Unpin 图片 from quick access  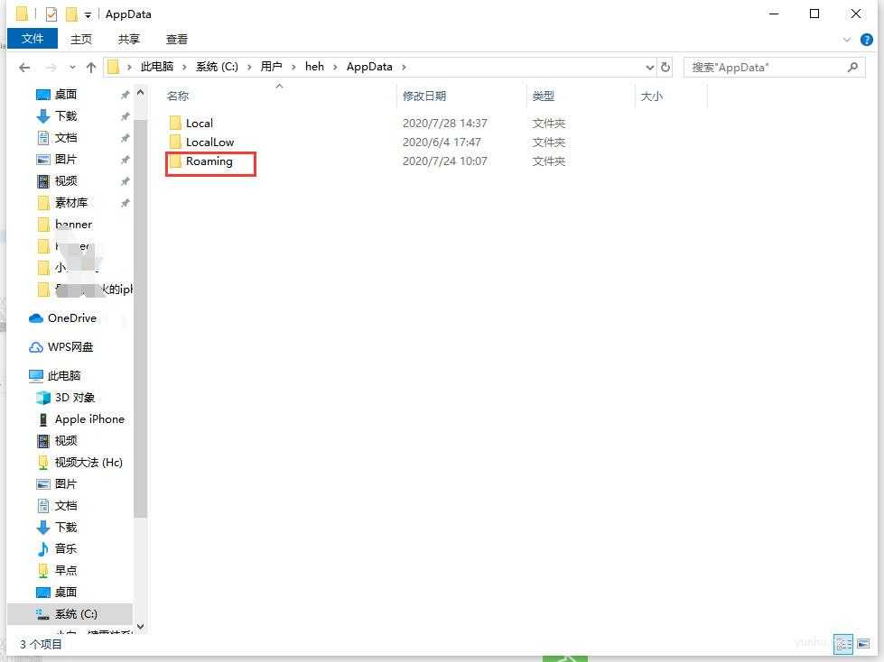(125, 159)
